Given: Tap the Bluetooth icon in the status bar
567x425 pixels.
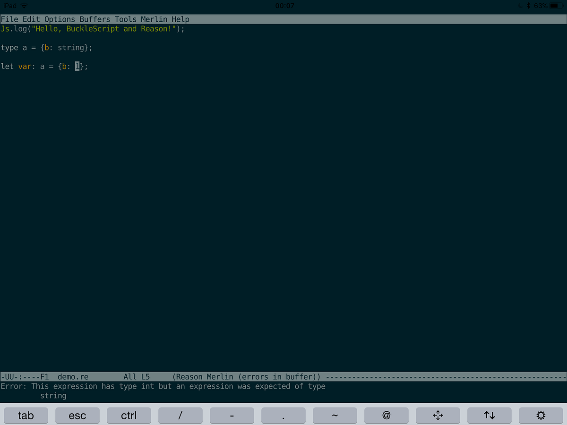Looking at the screenshot, I should coord(529,6).
